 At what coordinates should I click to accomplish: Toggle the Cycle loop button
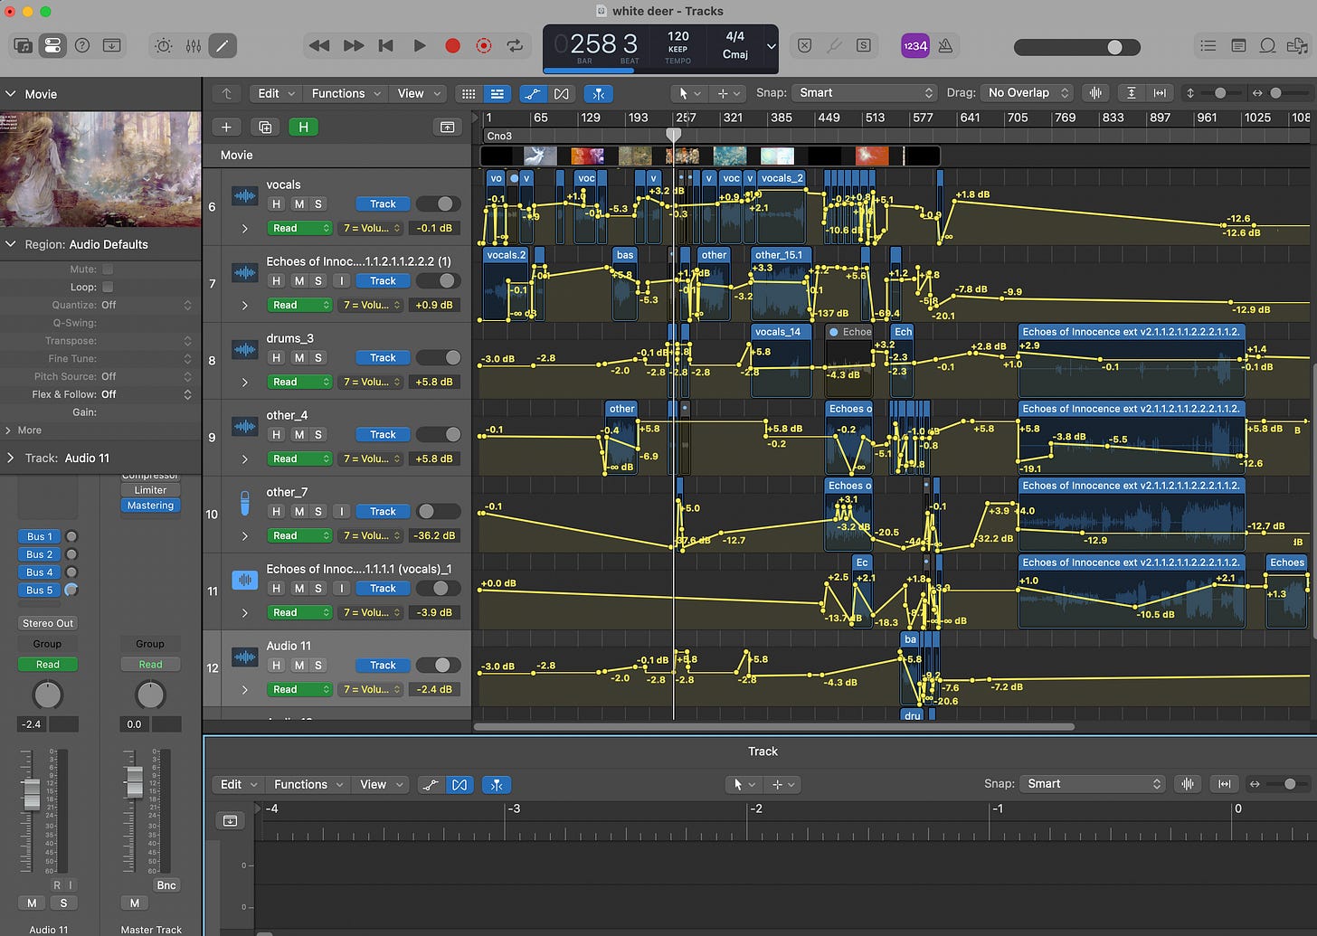pyautogui.click(x=515, y=45)
